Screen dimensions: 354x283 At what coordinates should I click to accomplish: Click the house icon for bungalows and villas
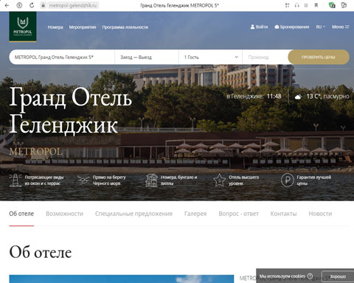point(151,181)
